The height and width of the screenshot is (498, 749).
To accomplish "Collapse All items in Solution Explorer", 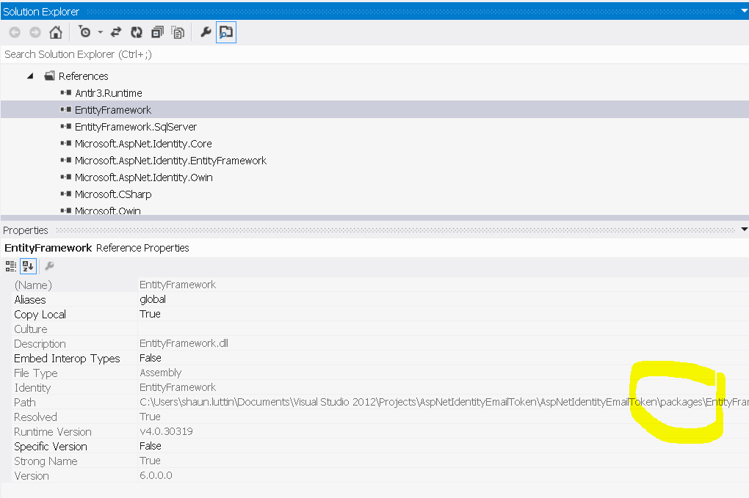I will click(x=157, y=32).
